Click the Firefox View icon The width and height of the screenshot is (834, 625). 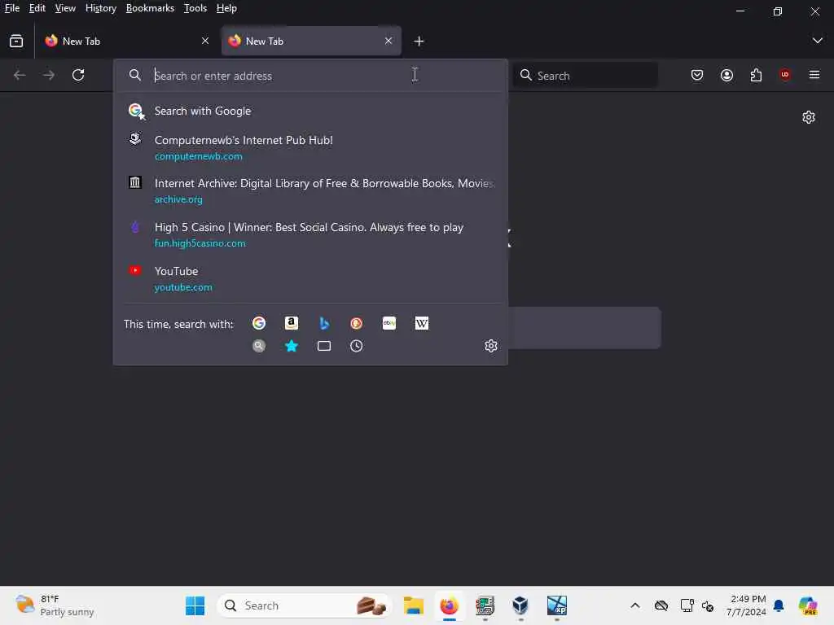click(x=16, y=41)
